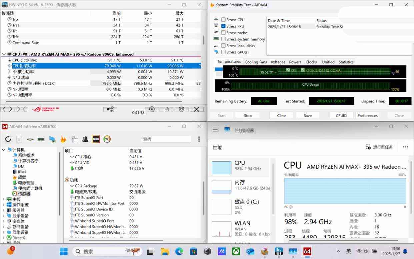Open the OSD panel icon in AIDA64
The width and height of the screenshot is (414, 259).
tap(96, 139)
